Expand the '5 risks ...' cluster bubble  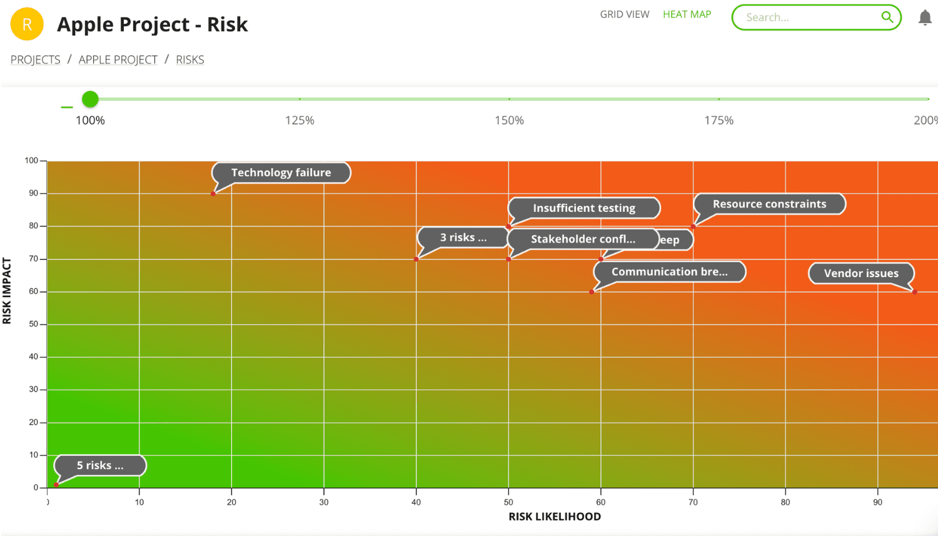(100, 465)
